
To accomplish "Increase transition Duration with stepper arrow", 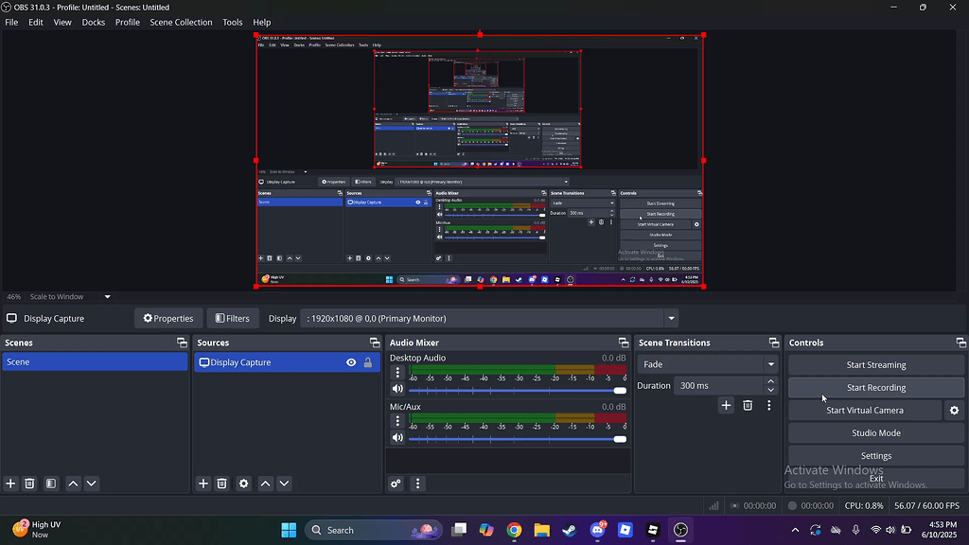I will coord(771,380).
